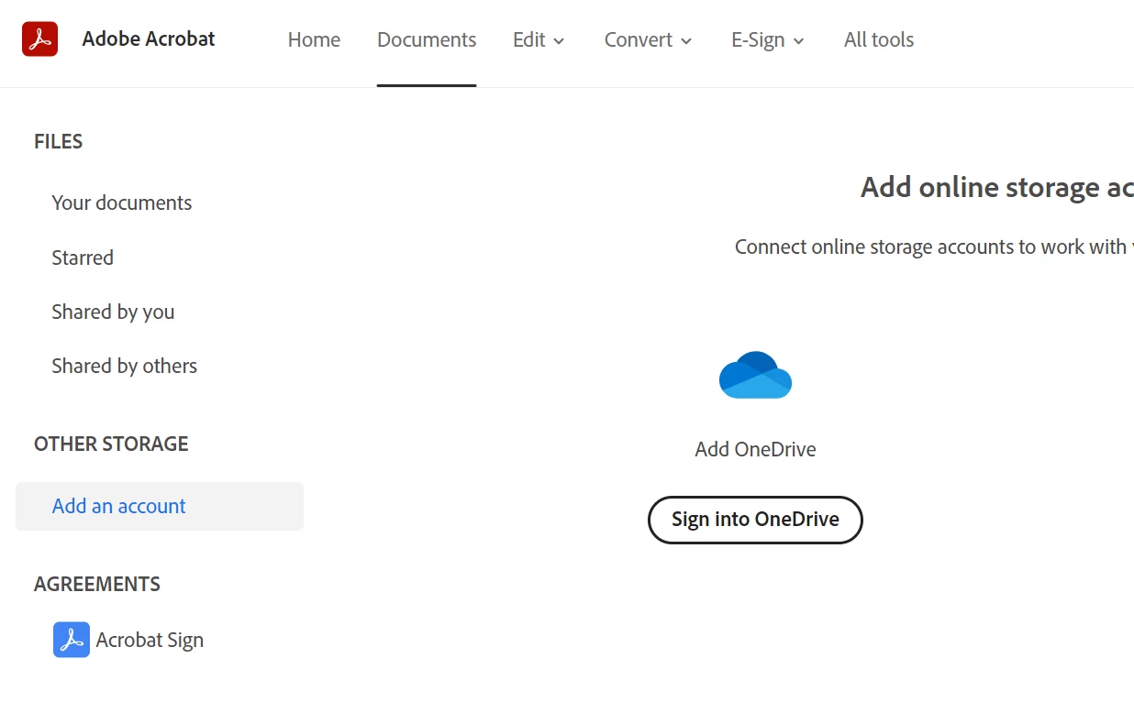1134x702 pixels.
Task: Click the Acrobat Sign icon
Action: click(72, 640)
